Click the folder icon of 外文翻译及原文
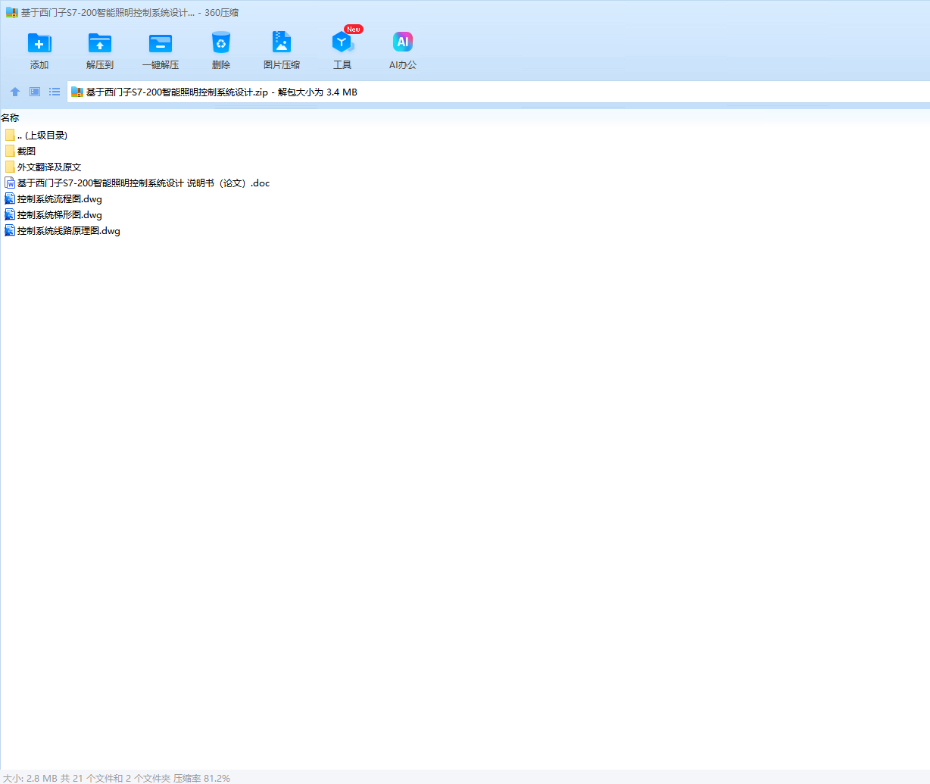 [10, 167]
